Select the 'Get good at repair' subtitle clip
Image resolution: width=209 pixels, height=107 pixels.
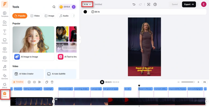(111, 89)
